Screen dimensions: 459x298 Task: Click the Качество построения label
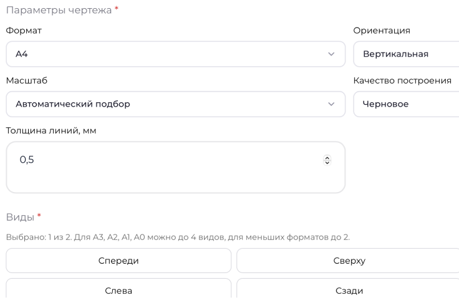coord(402,81)
